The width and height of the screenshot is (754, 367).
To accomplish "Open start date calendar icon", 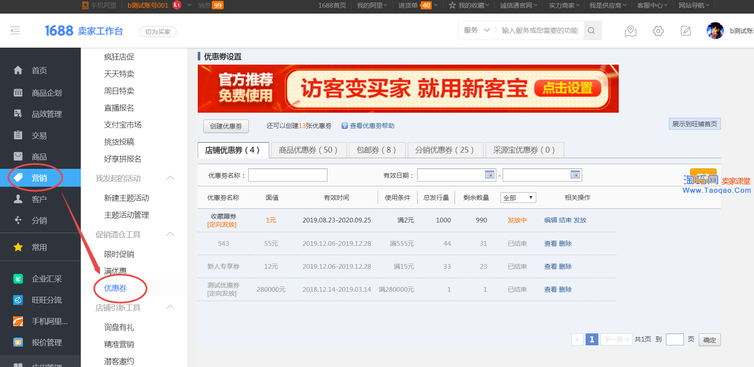I will pyautogui.click(x=489, y=175).
